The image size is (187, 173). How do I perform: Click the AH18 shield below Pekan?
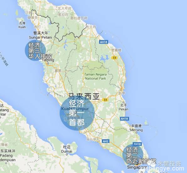point(124,119)
